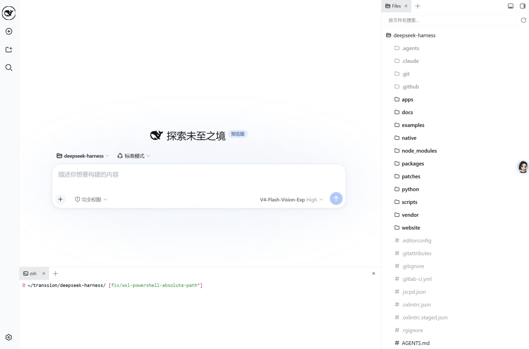Click the send arrow button in prompt box
The width and height of the screenshot is (529, 349).
tap(336, 199)
